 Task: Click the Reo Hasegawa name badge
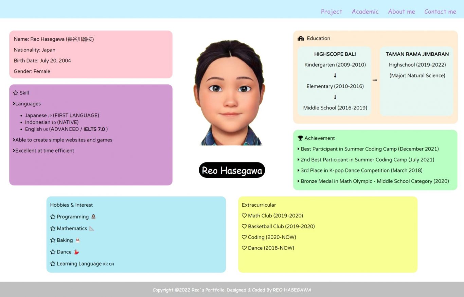pyautogui.click(x=232, y=170)
